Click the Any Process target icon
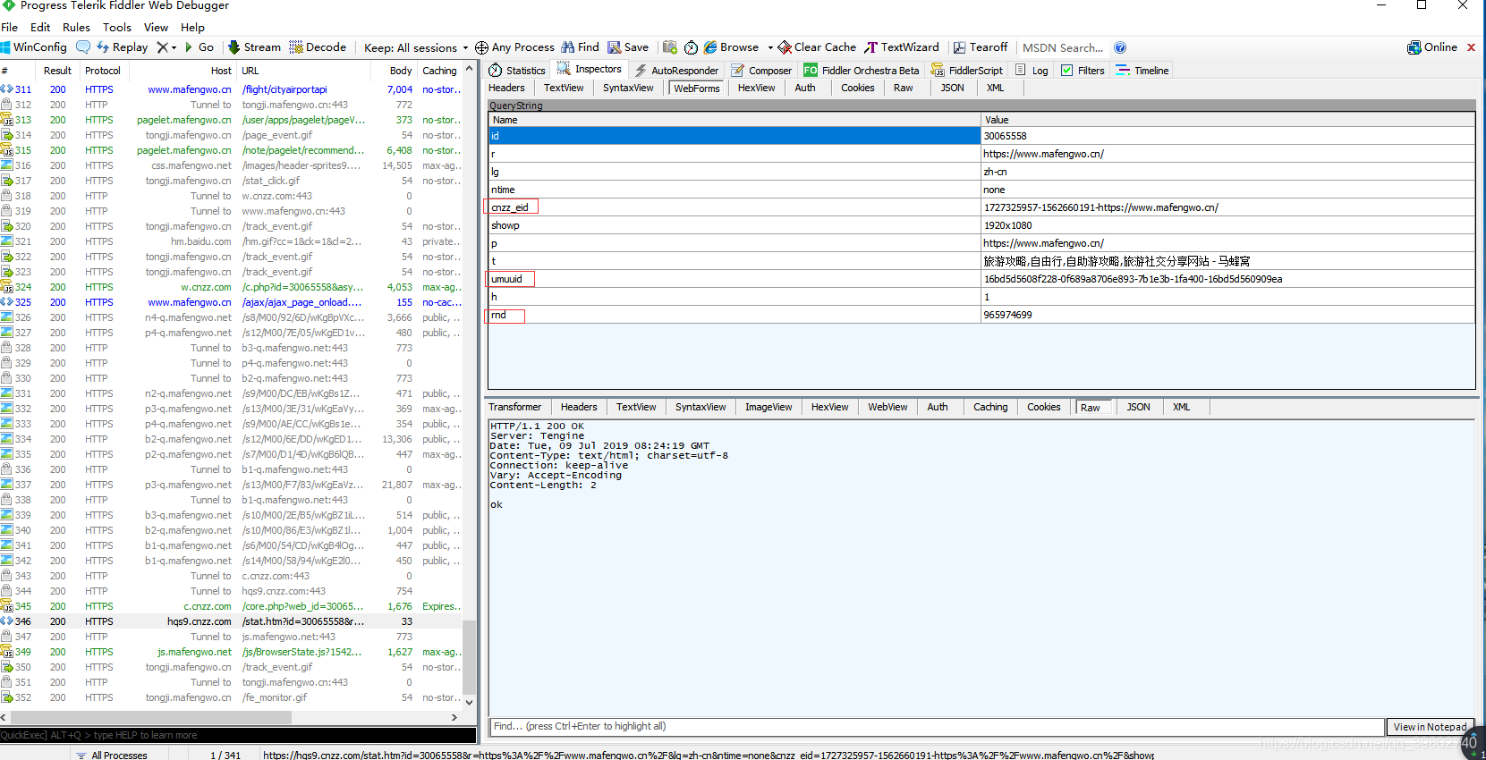 point(481,47)
